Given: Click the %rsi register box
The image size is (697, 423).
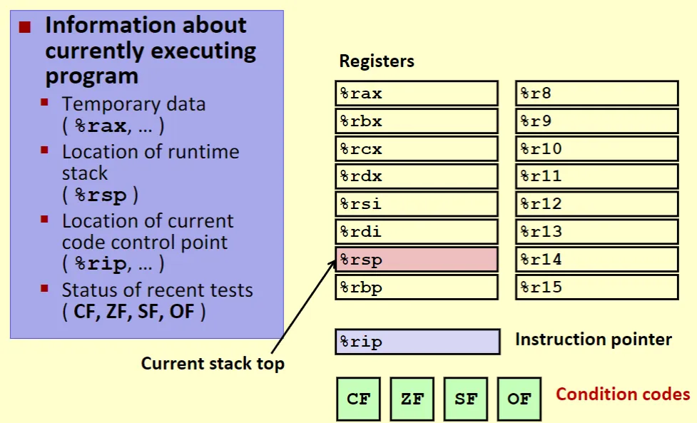Looking at the screenshot, I should pos(416,204).
